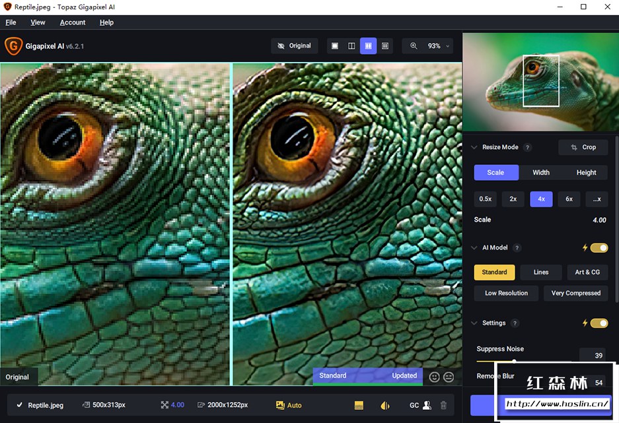Image resolution: width=619 pixels, height=423 pixels.
Task: Collapse the Settings section
Action: (474, 323)
